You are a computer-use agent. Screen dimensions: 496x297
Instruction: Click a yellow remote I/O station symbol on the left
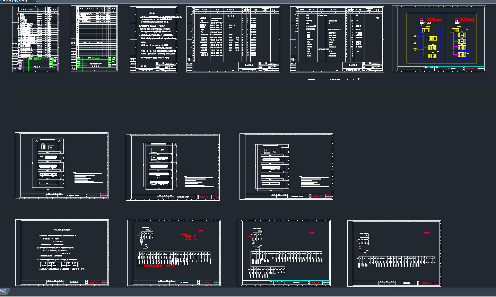click(x=415, y=37)
